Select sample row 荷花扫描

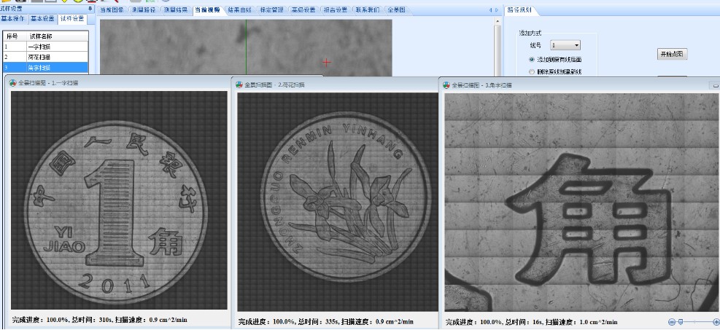[x=45, y=58]
